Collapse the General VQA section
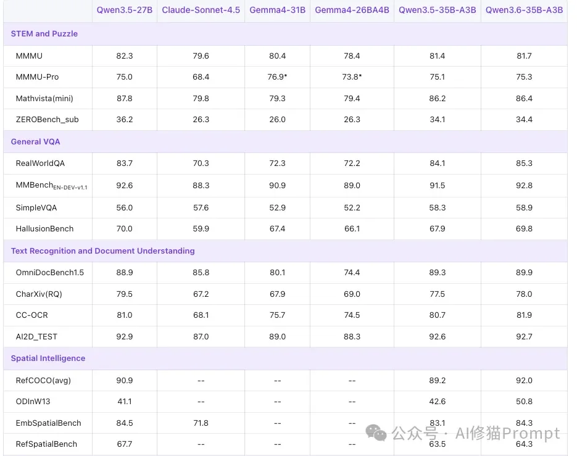 35,141
